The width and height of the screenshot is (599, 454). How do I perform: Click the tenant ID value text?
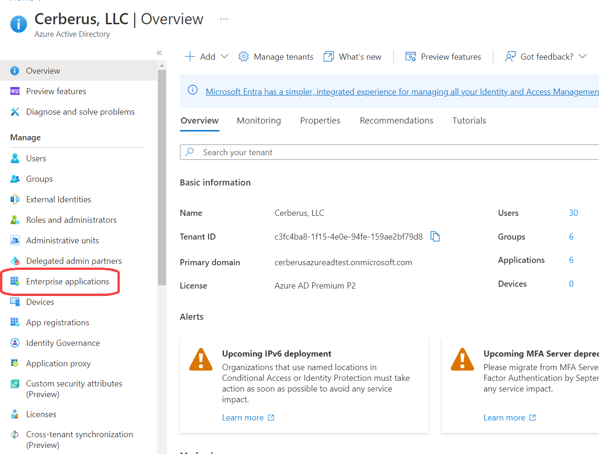(349, 237)
